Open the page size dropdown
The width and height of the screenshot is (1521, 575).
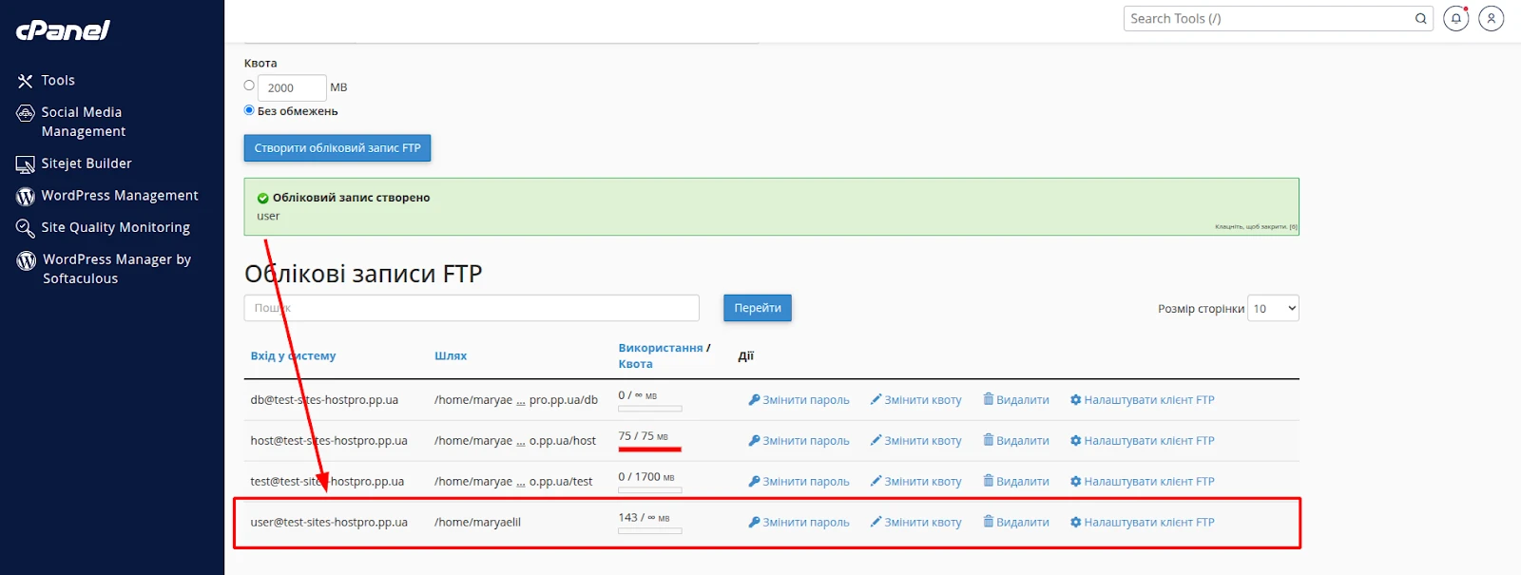[x=1273, y=308]
